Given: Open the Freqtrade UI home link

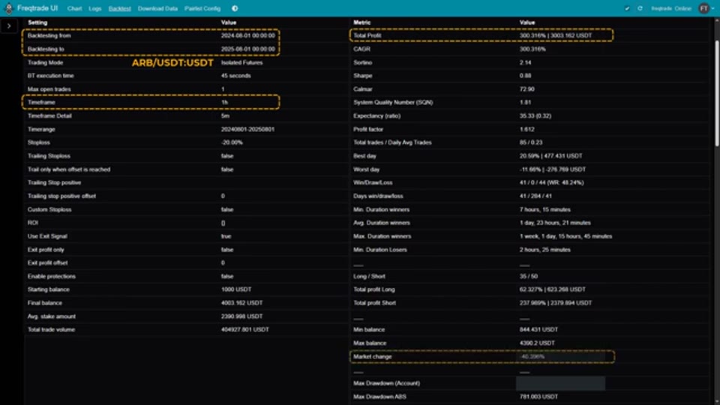Looking at the screenshot, I should [x=37, y=8].
